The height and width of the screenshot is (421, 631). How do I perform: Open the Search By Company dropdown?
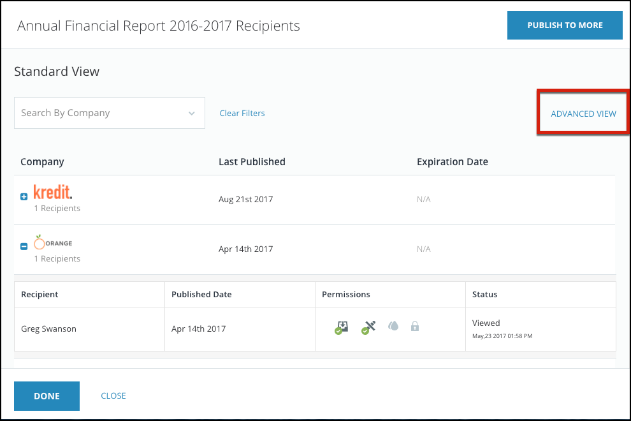point(110,113)
